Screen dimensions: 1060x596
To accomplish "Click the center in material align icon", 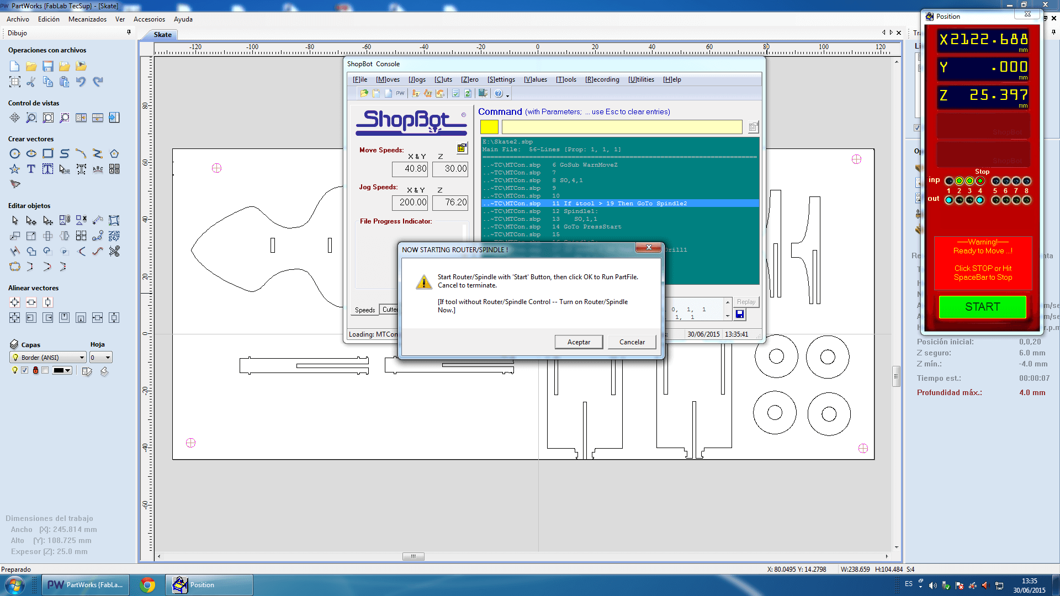I will pos(15,302).
